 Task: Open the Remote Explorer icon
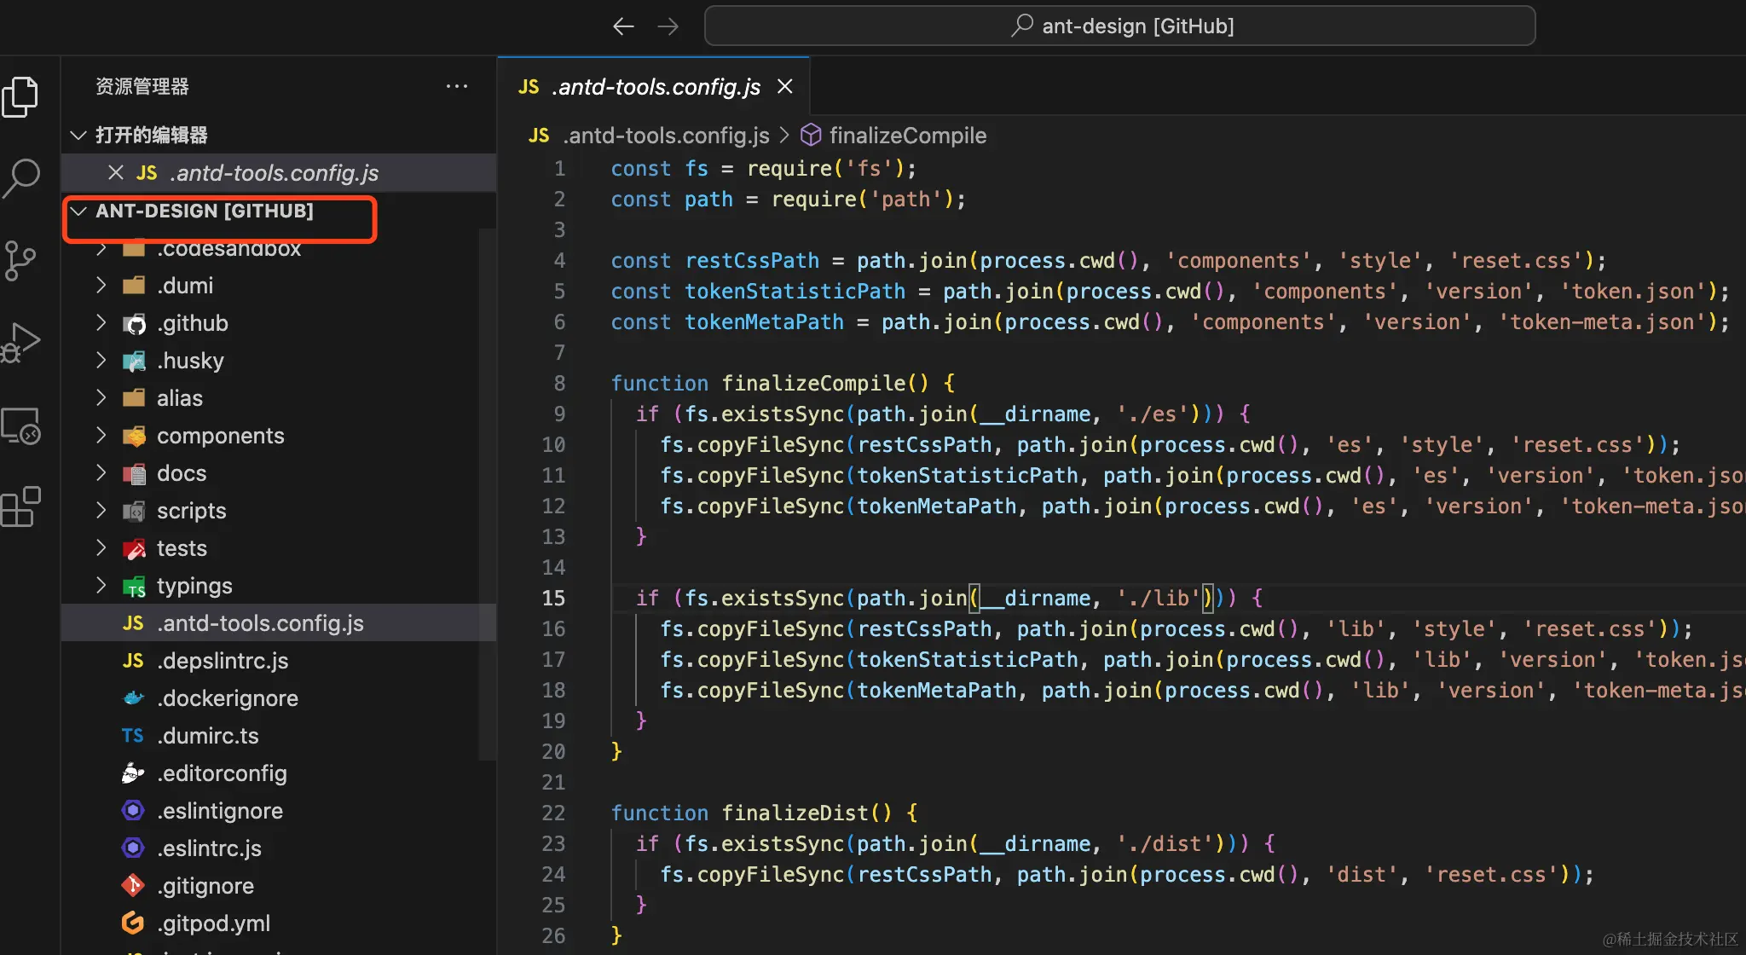pos(21,425)
